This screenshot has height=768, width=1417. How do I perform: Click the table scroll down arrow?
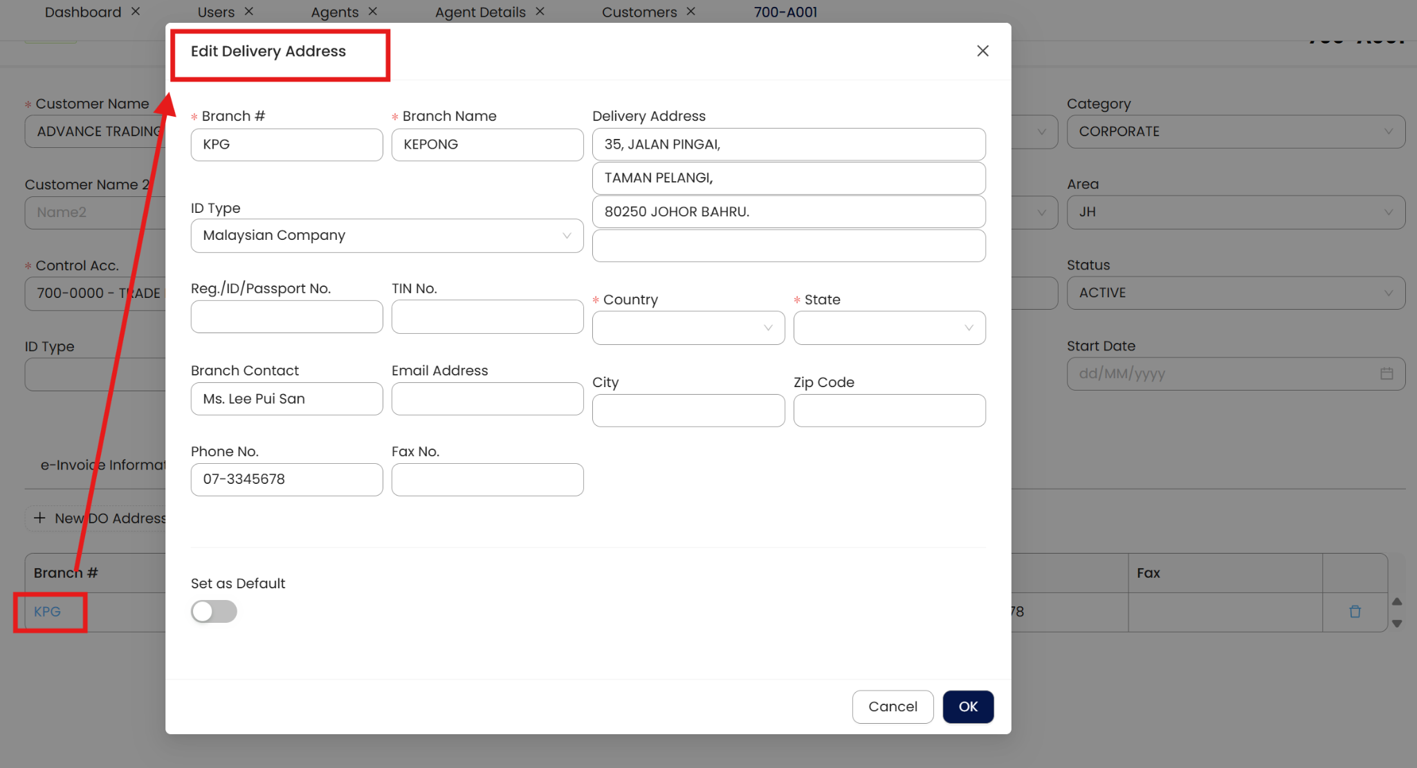click(x=1397, y=623)
